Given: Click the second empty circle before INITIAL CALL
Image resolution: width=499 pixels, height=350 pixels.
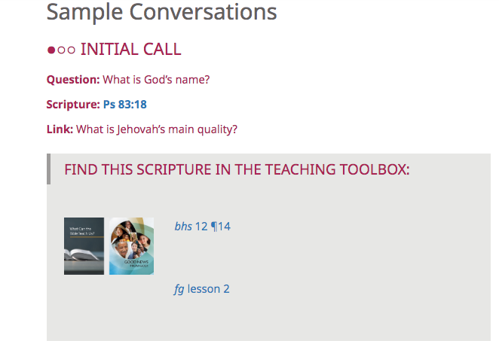Looking at the screenshot, I should 60,50.
